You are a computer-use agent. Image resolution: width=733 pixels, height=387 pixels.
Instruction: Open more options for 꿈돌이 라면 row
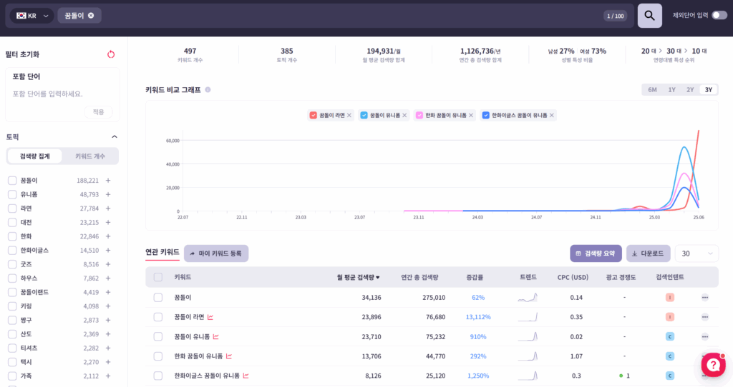click(705, 317)
